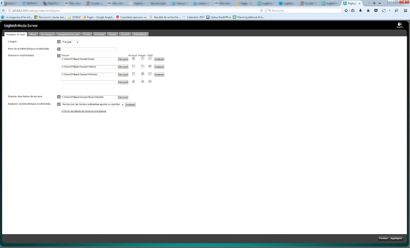
Task: Click the site info icon in address bar
Action: 10,10
